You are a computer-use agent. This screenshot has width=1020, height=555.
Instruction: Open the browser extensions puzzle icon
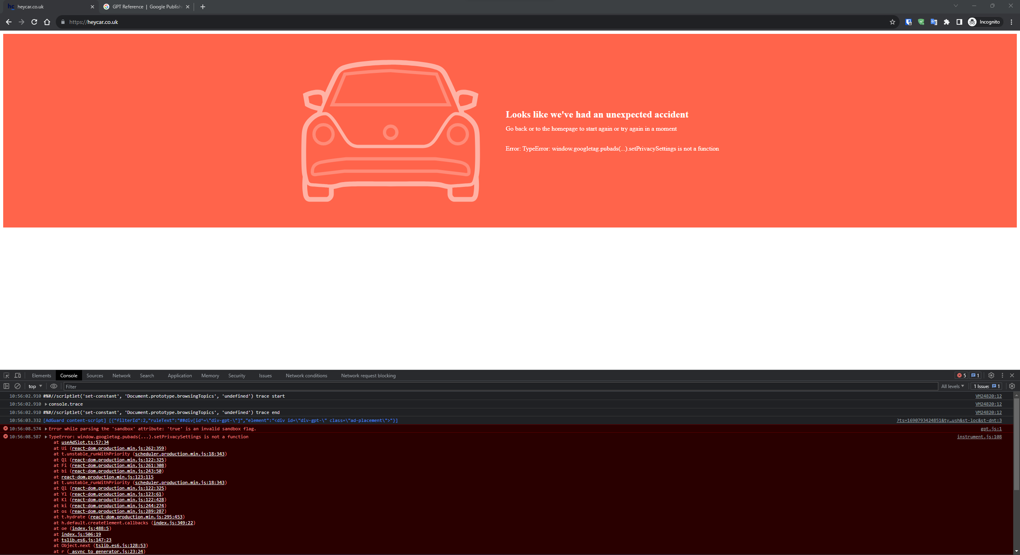pos(947,22)
